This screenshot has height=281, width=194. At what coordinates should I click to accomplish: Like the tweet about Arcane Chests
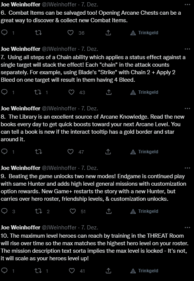coord(70,33)
